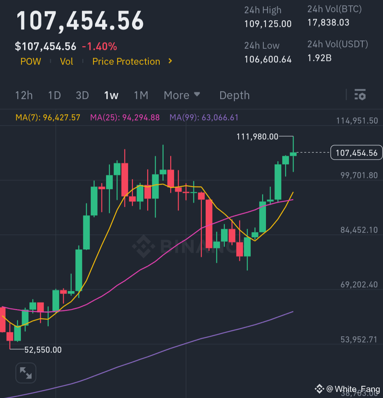Screen dimensions: 383x398
Task: Open the chart settings icon top right
Action: [x=360, y=95]
